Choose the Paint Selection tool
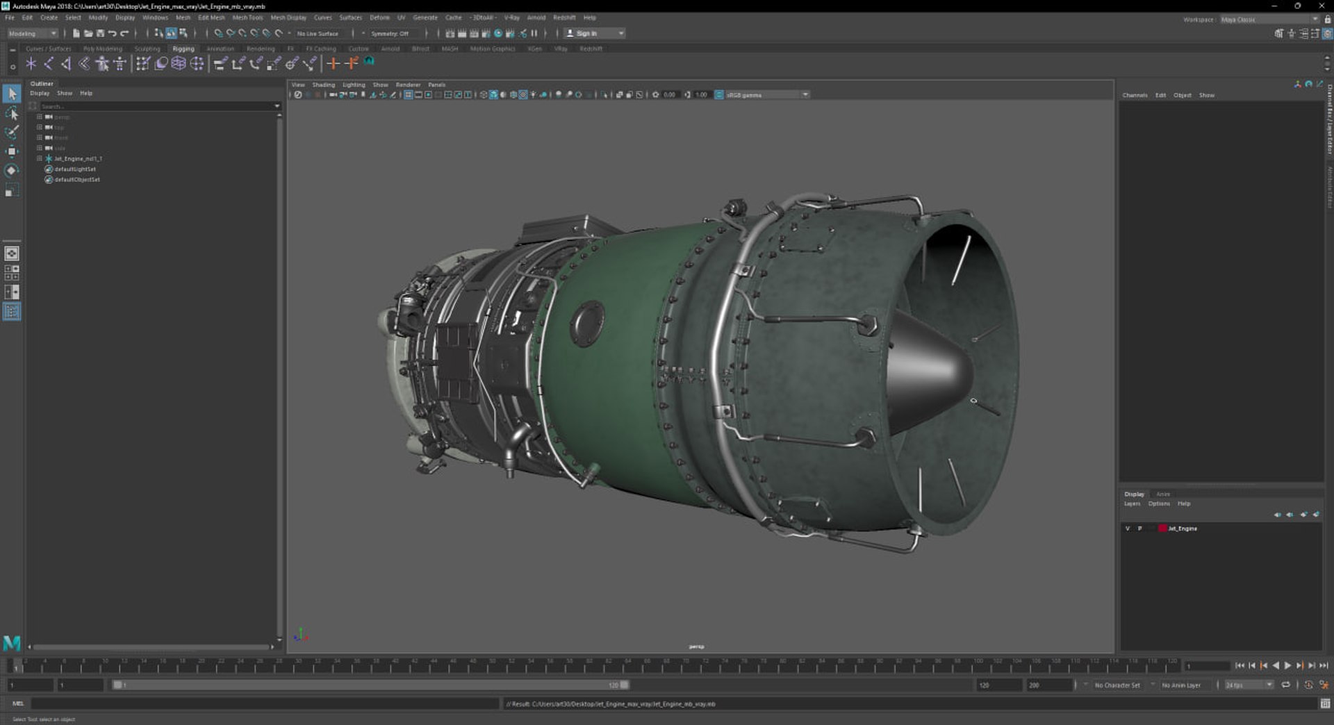This screenshot has height=725, width=1334. click(12, 132)
